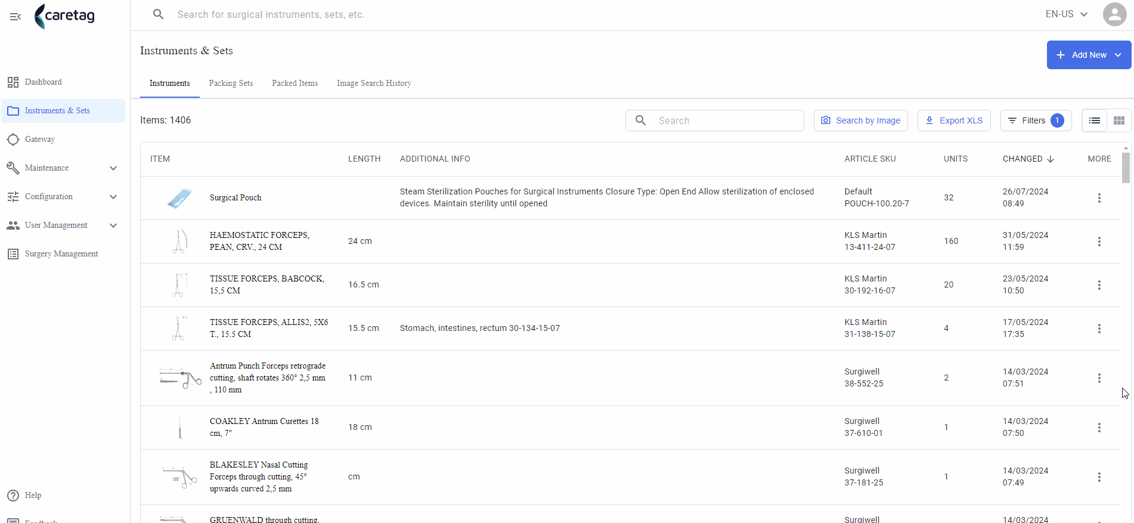1134x523 pixels.
Task: Click the Export XLS button
Action: (954, 120)
